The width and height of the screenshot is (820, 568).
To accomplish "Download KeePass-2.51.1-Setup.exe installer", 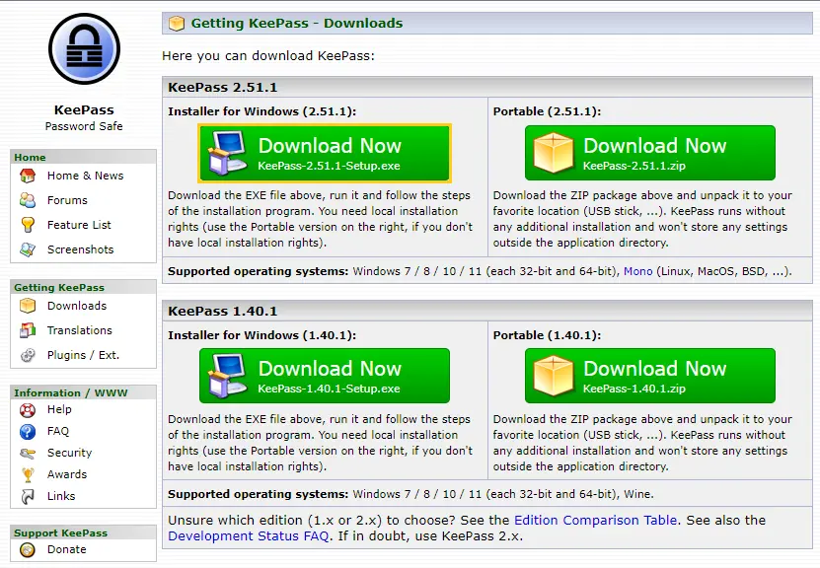I will pyautogui.click(x=325, y=153).
